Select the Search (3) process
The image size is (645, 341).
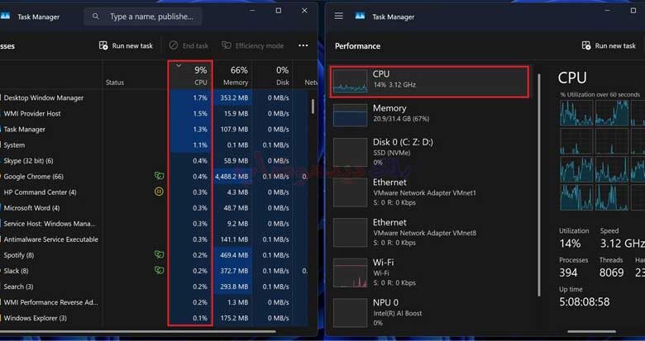(154, 287)
